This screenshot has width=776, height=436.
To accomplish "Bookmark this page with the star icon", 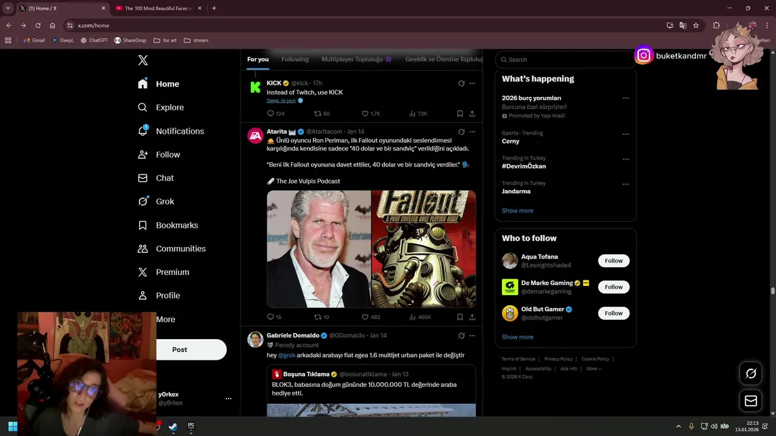I will pyautogui.click(x=696, y=25).
